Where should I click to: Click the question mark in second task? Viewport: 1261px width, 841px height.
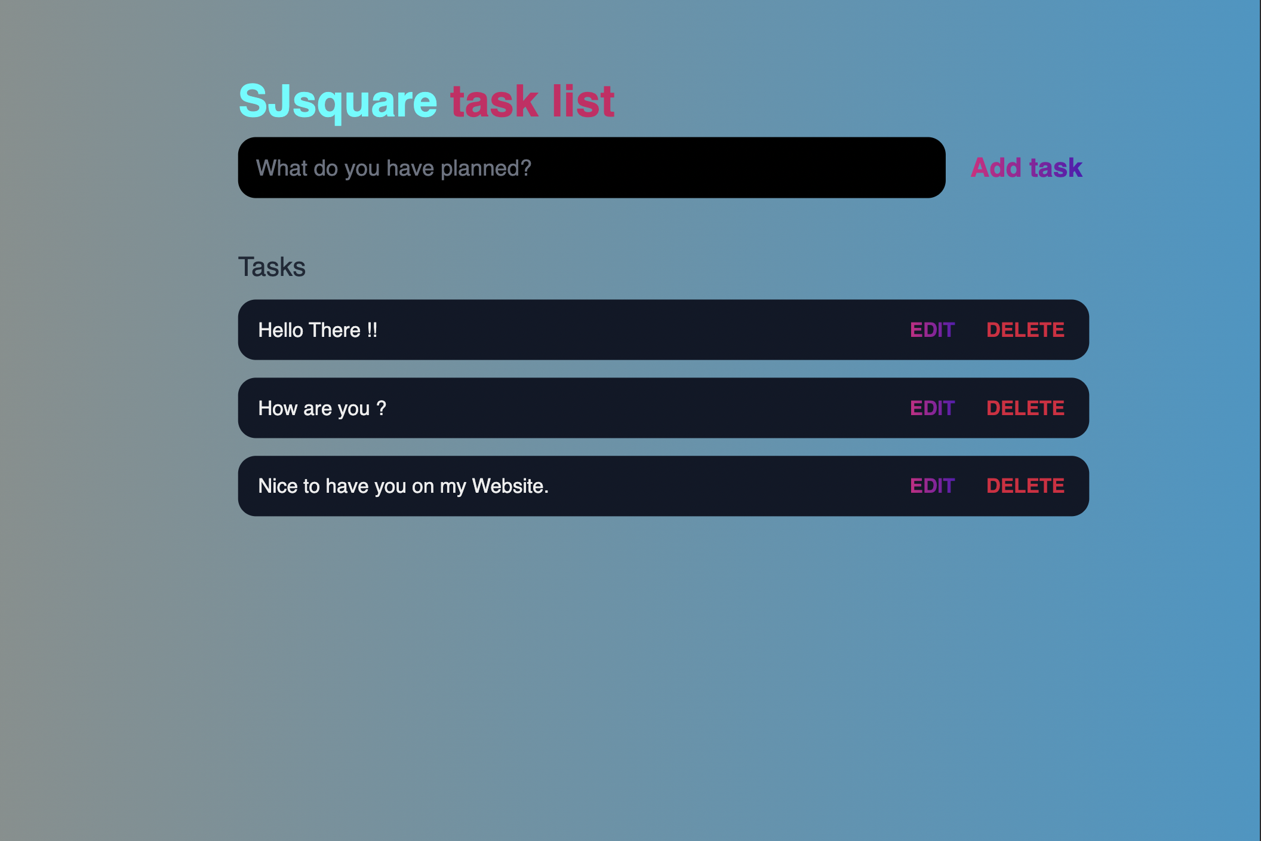coord(382,408)
